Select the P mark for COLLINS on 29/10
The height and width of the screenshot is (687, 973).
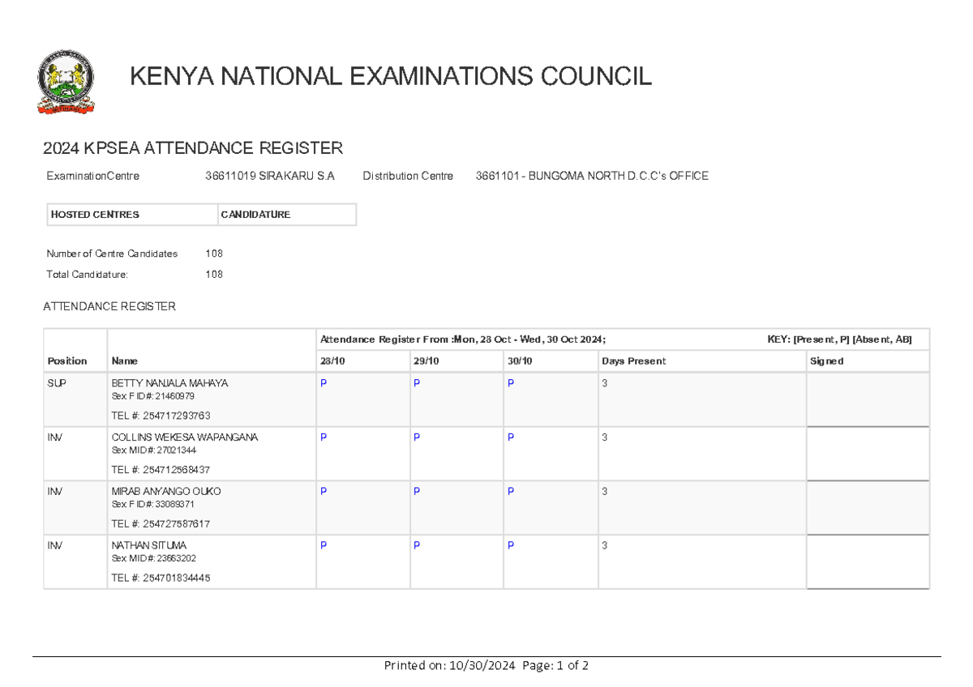[x=417, y=437]
